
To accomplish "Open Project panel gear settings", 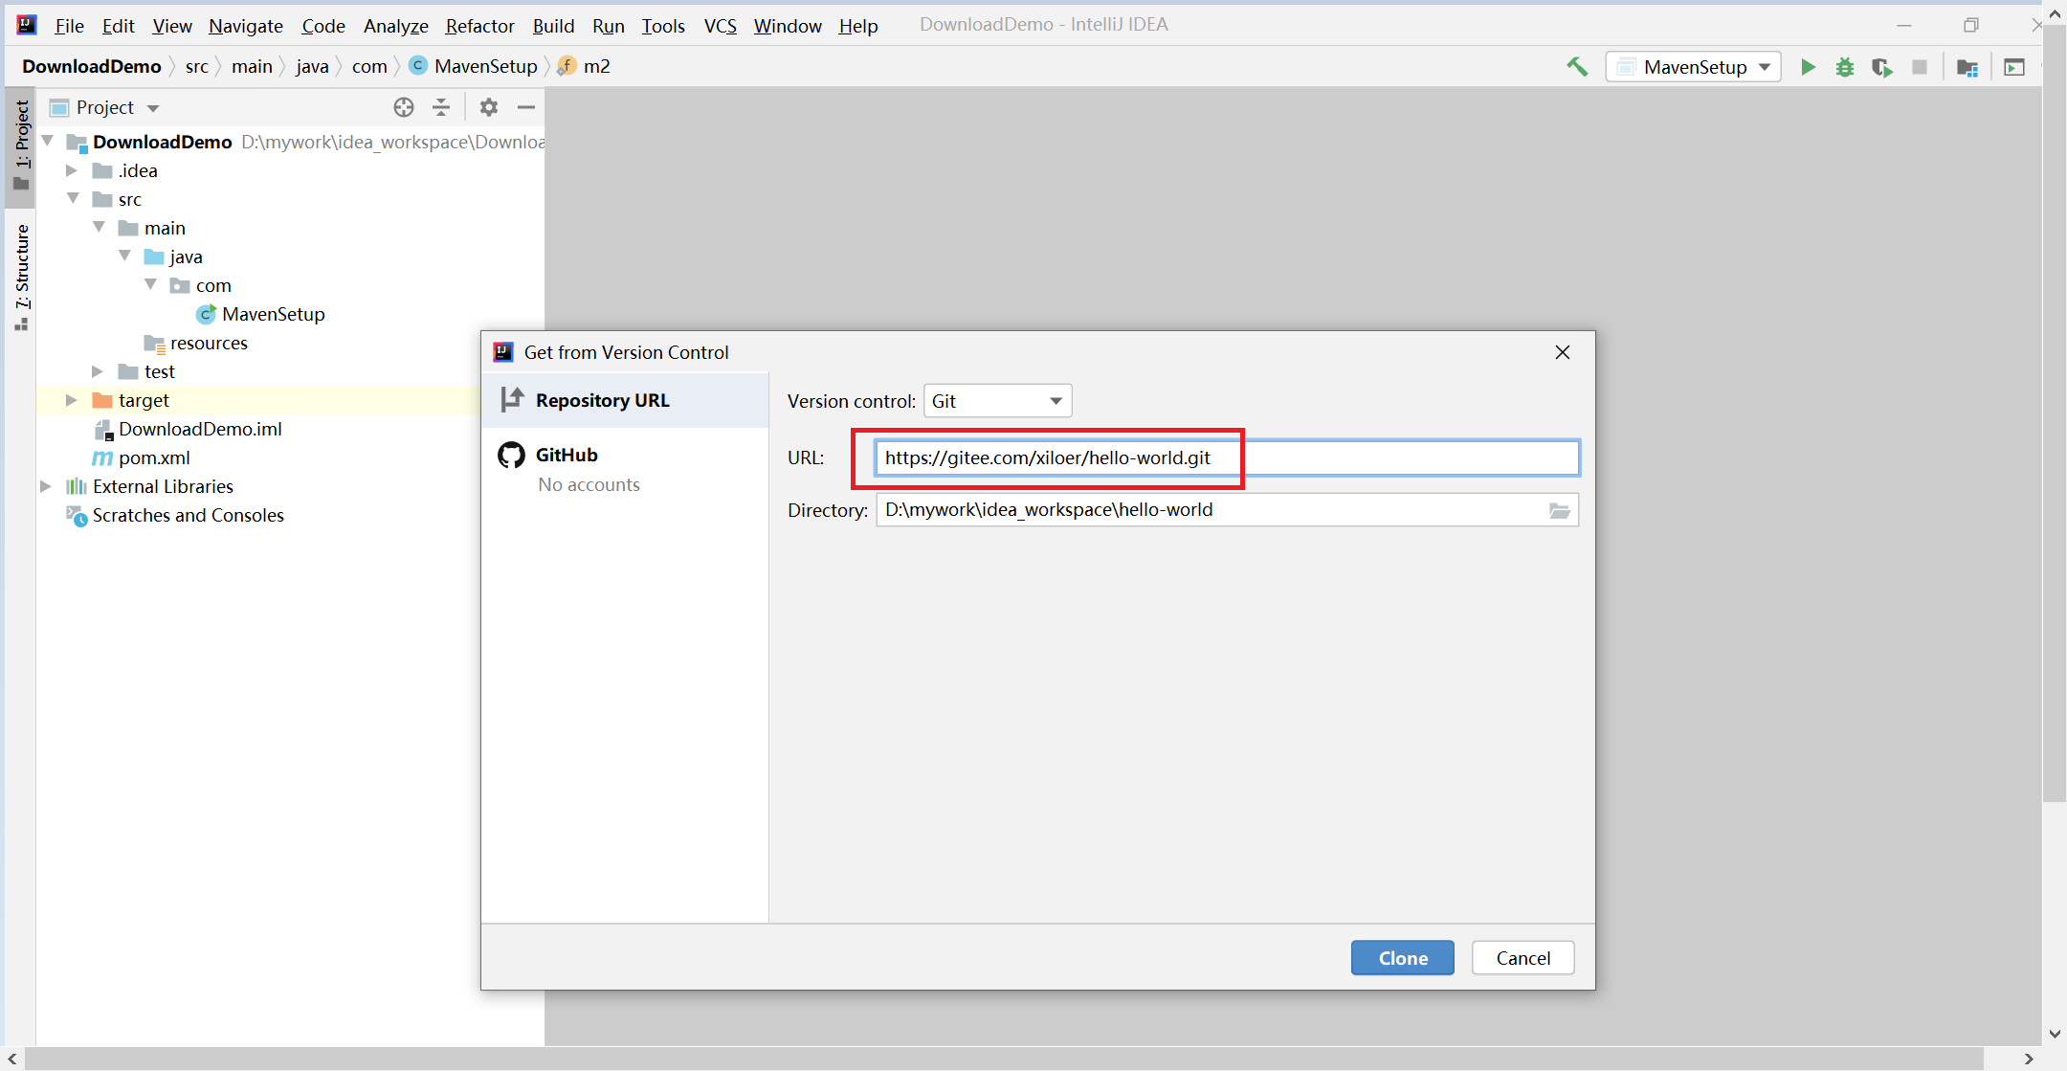I will [489, 107].
